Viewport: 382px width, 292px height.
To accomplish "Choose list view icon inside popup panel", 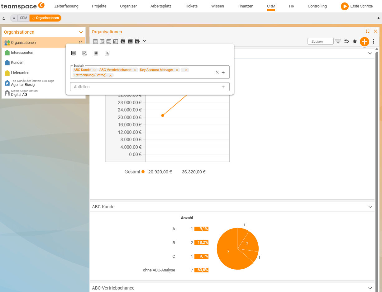I will pos(74,53).
